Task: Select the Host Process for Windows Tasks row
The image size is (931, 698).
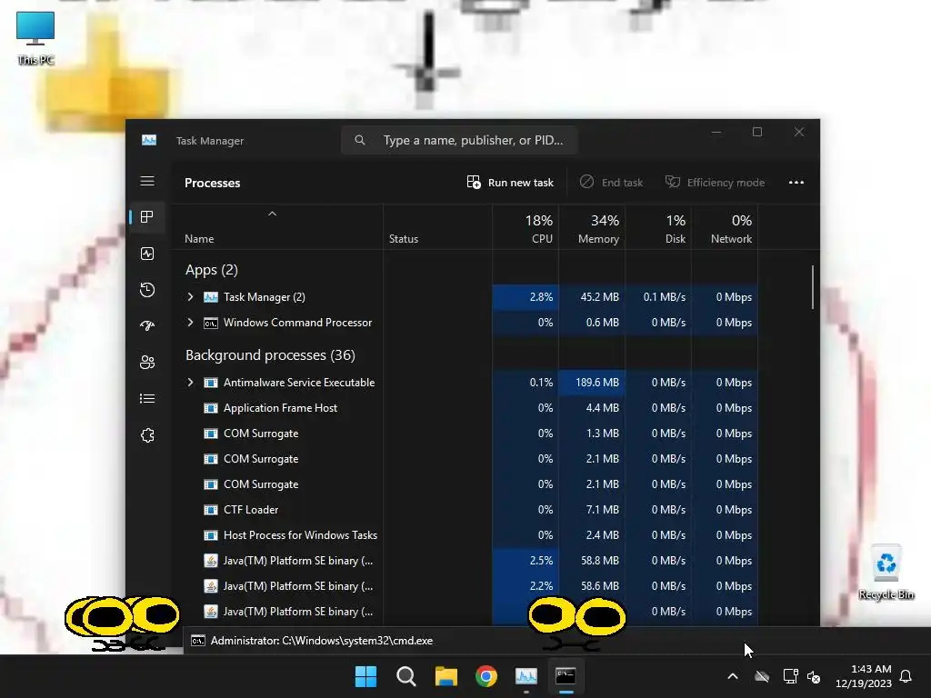Action: point(465,534)
